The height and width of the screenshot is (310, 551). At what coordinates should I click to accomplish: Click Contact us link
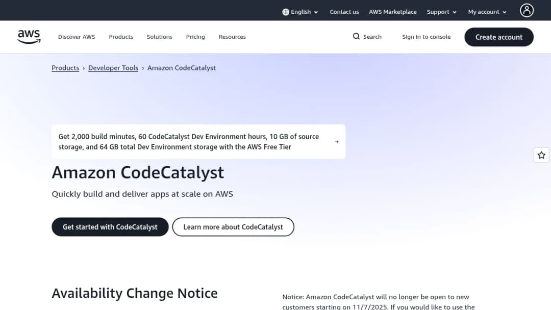[x=344, y=12]
